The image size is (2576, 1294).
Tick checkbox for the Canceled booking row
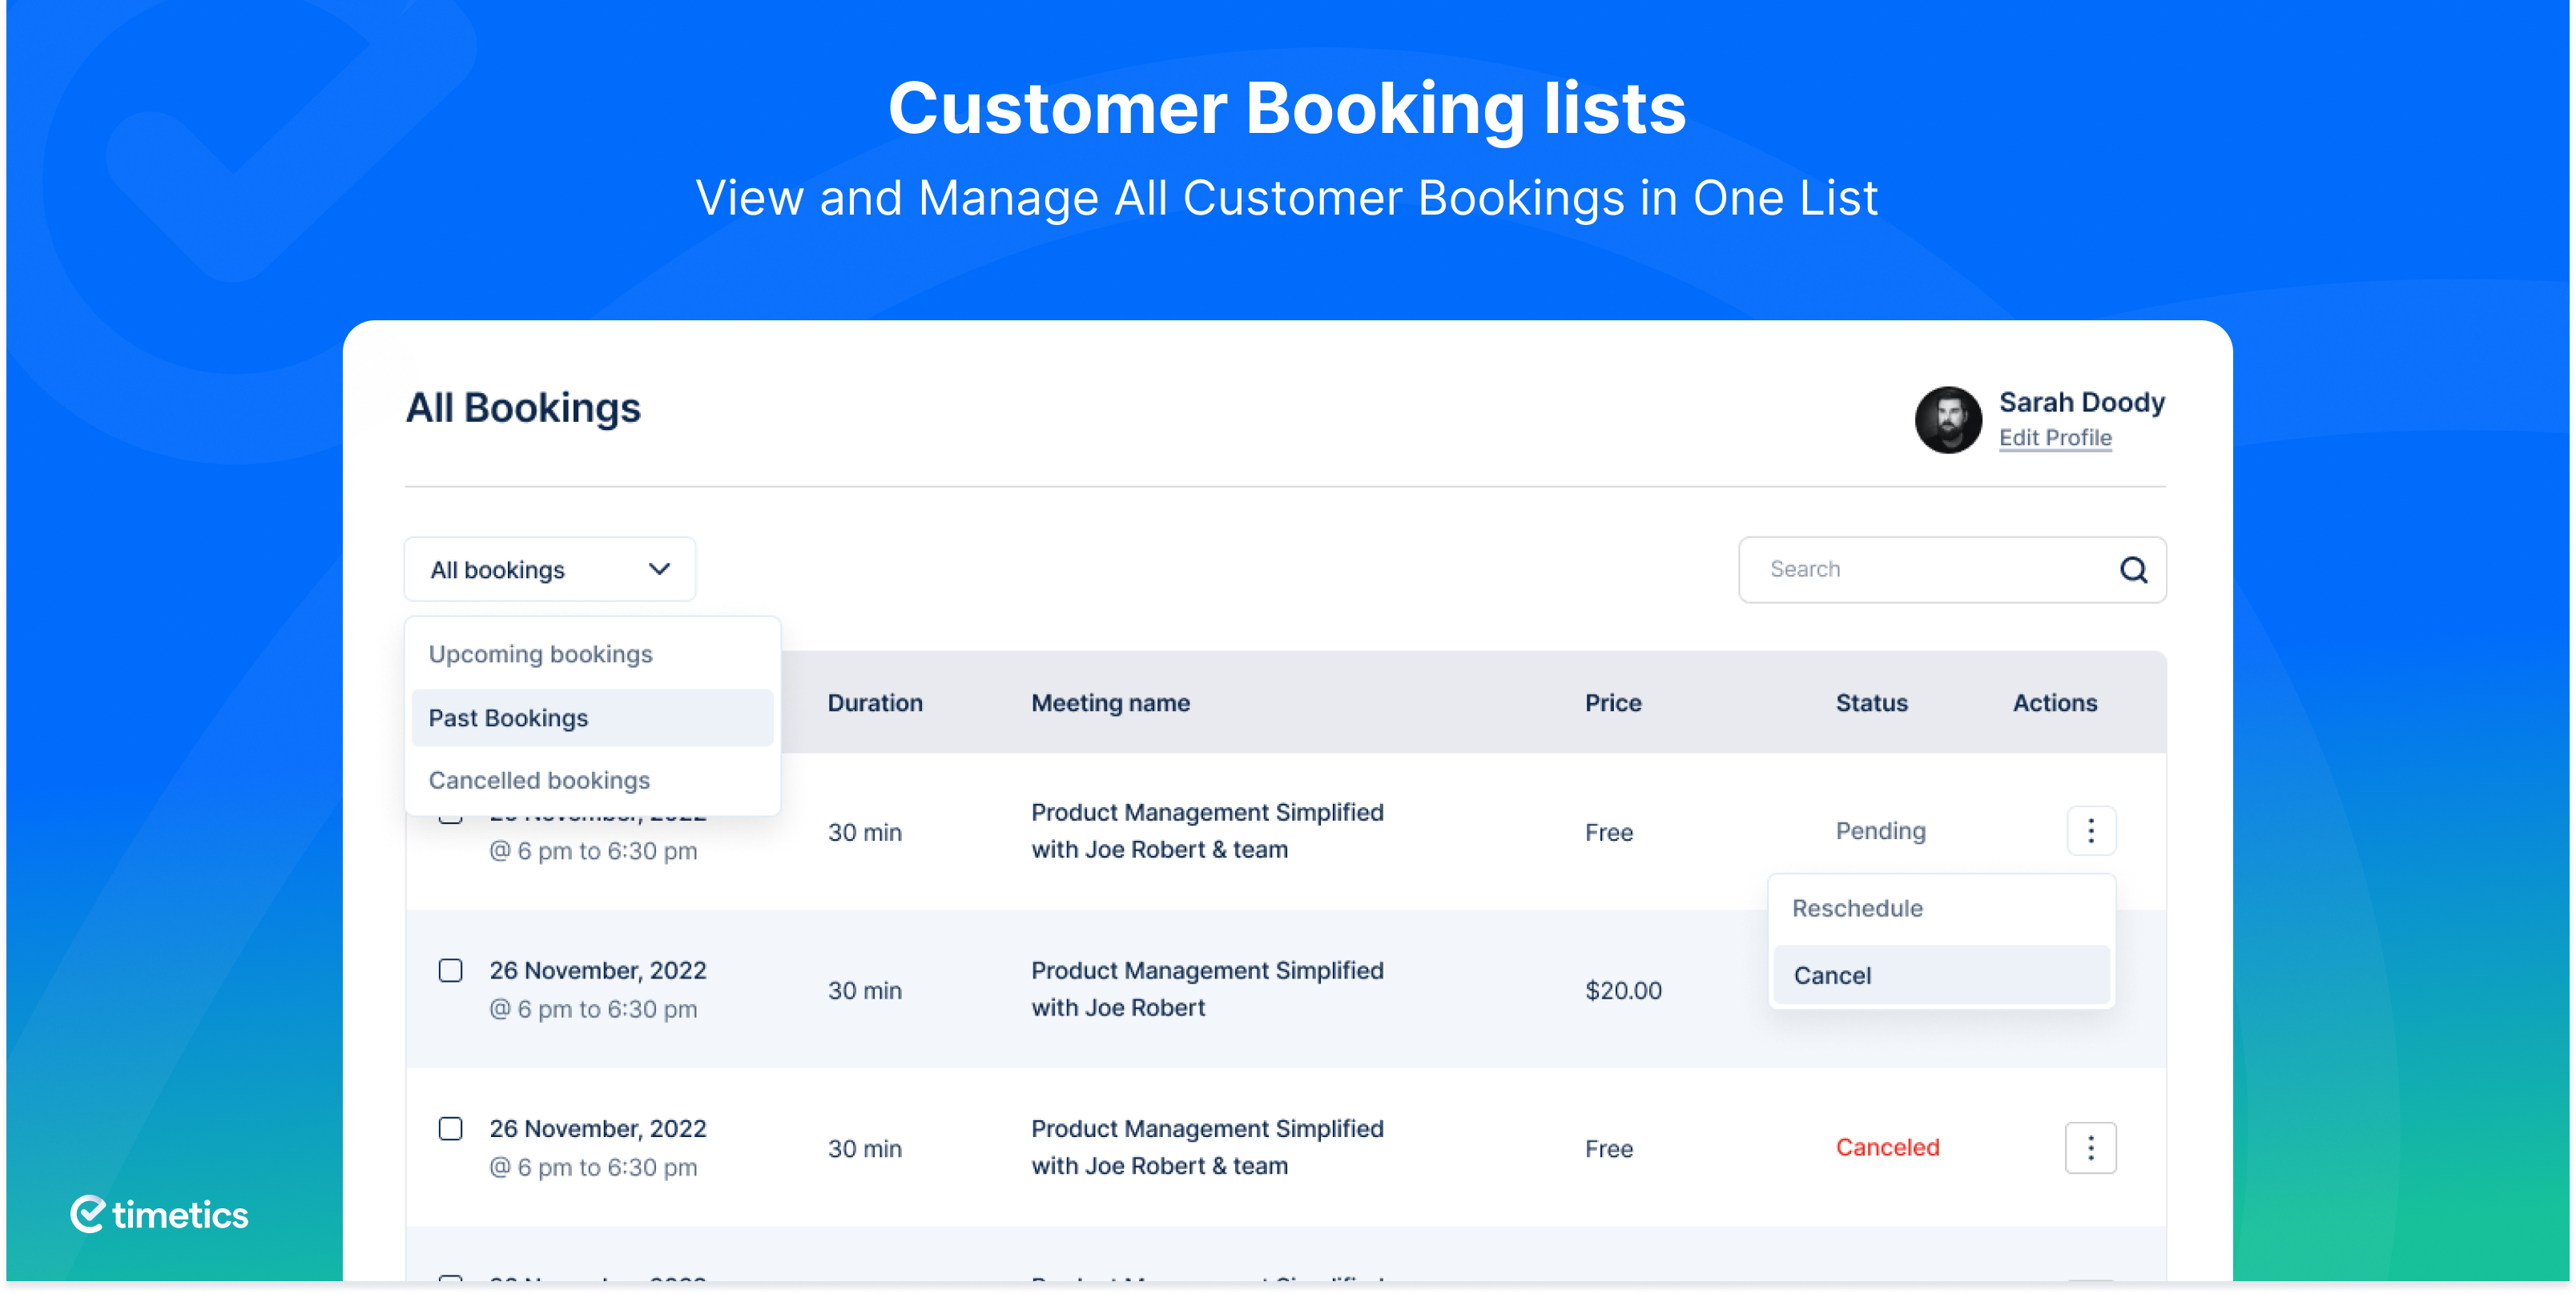[x=451, y=1129]
